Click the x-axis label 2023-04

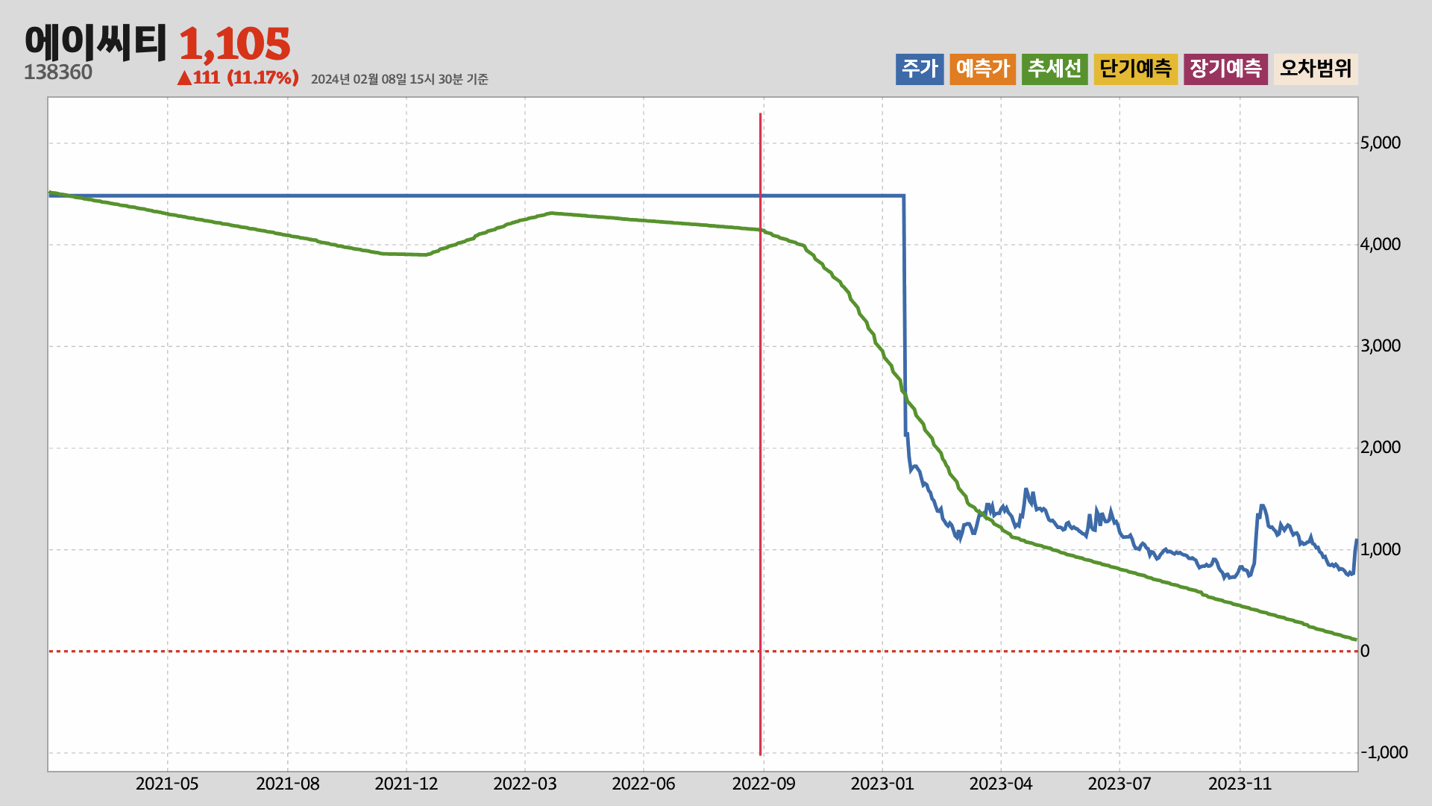1001,784
